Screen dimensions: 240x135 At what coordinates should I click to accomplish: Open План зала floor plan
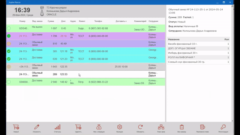click(x=161, y=128)
